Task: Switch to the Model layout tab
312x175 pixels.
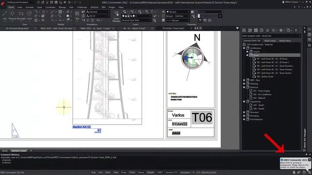Action: click(x=5, y=151)
